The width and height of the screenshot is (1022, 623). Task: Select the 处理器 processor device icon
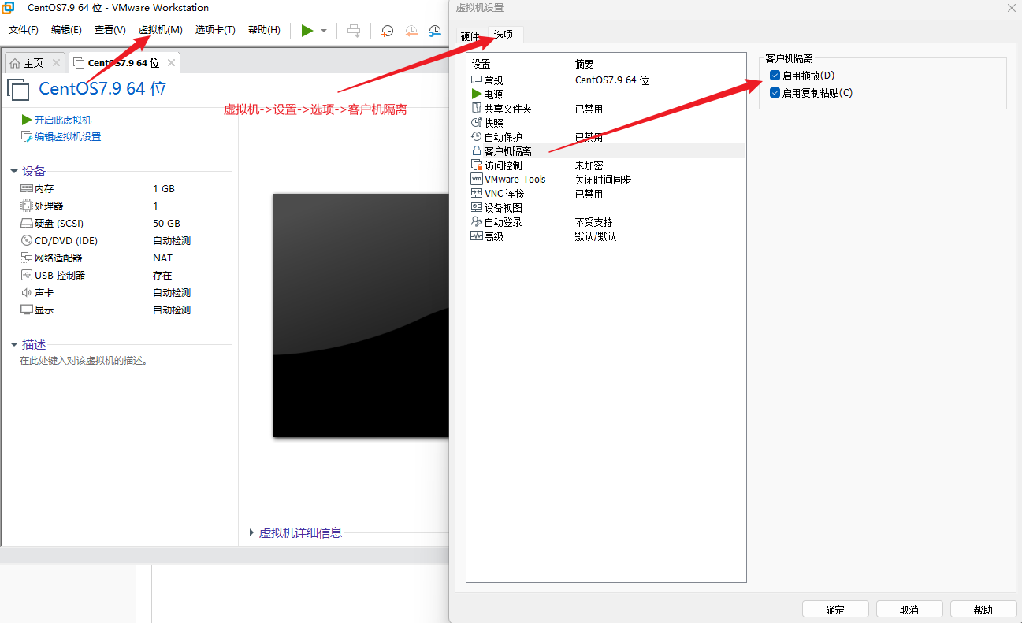pos(27,206)
